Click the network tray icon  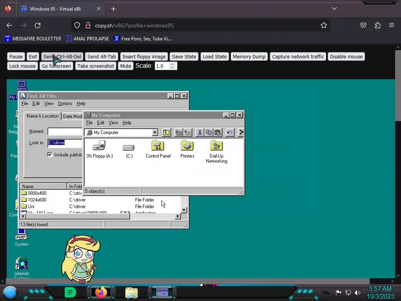(x=348, y=292)
